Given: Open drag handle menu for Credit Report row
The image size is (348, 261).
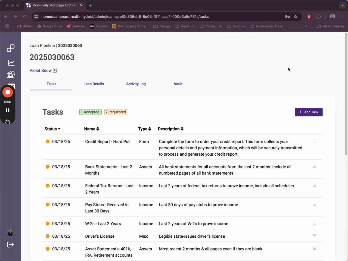Looking at the screenshot, I should coord(314,141).
